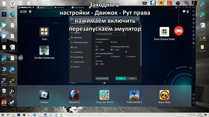Click the Android back triangle button
209x117 pixels.
[194, 95]
